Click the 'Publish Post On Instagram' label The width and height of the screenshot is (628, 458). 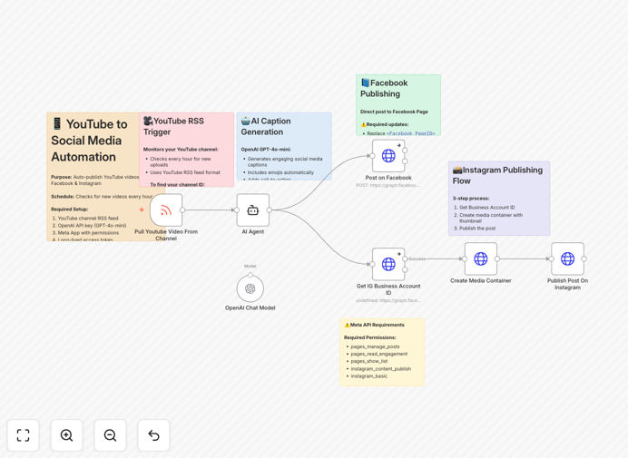tap(567, 284)
